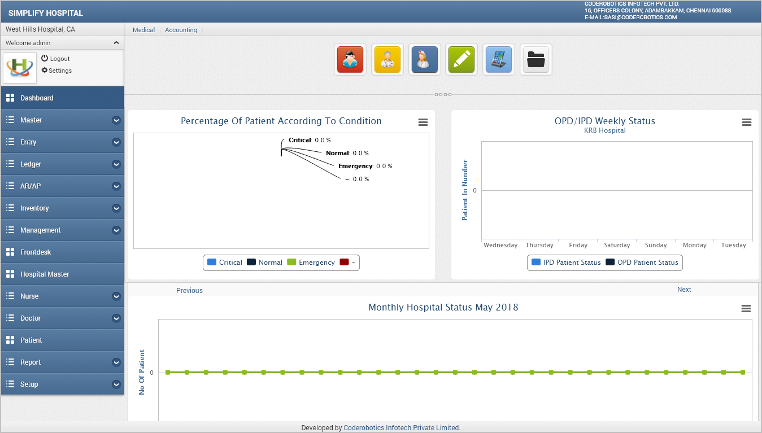The height and width of the screenshot is (433, 762).
Task: Open the Medical top menu
Action: (143, 30)
